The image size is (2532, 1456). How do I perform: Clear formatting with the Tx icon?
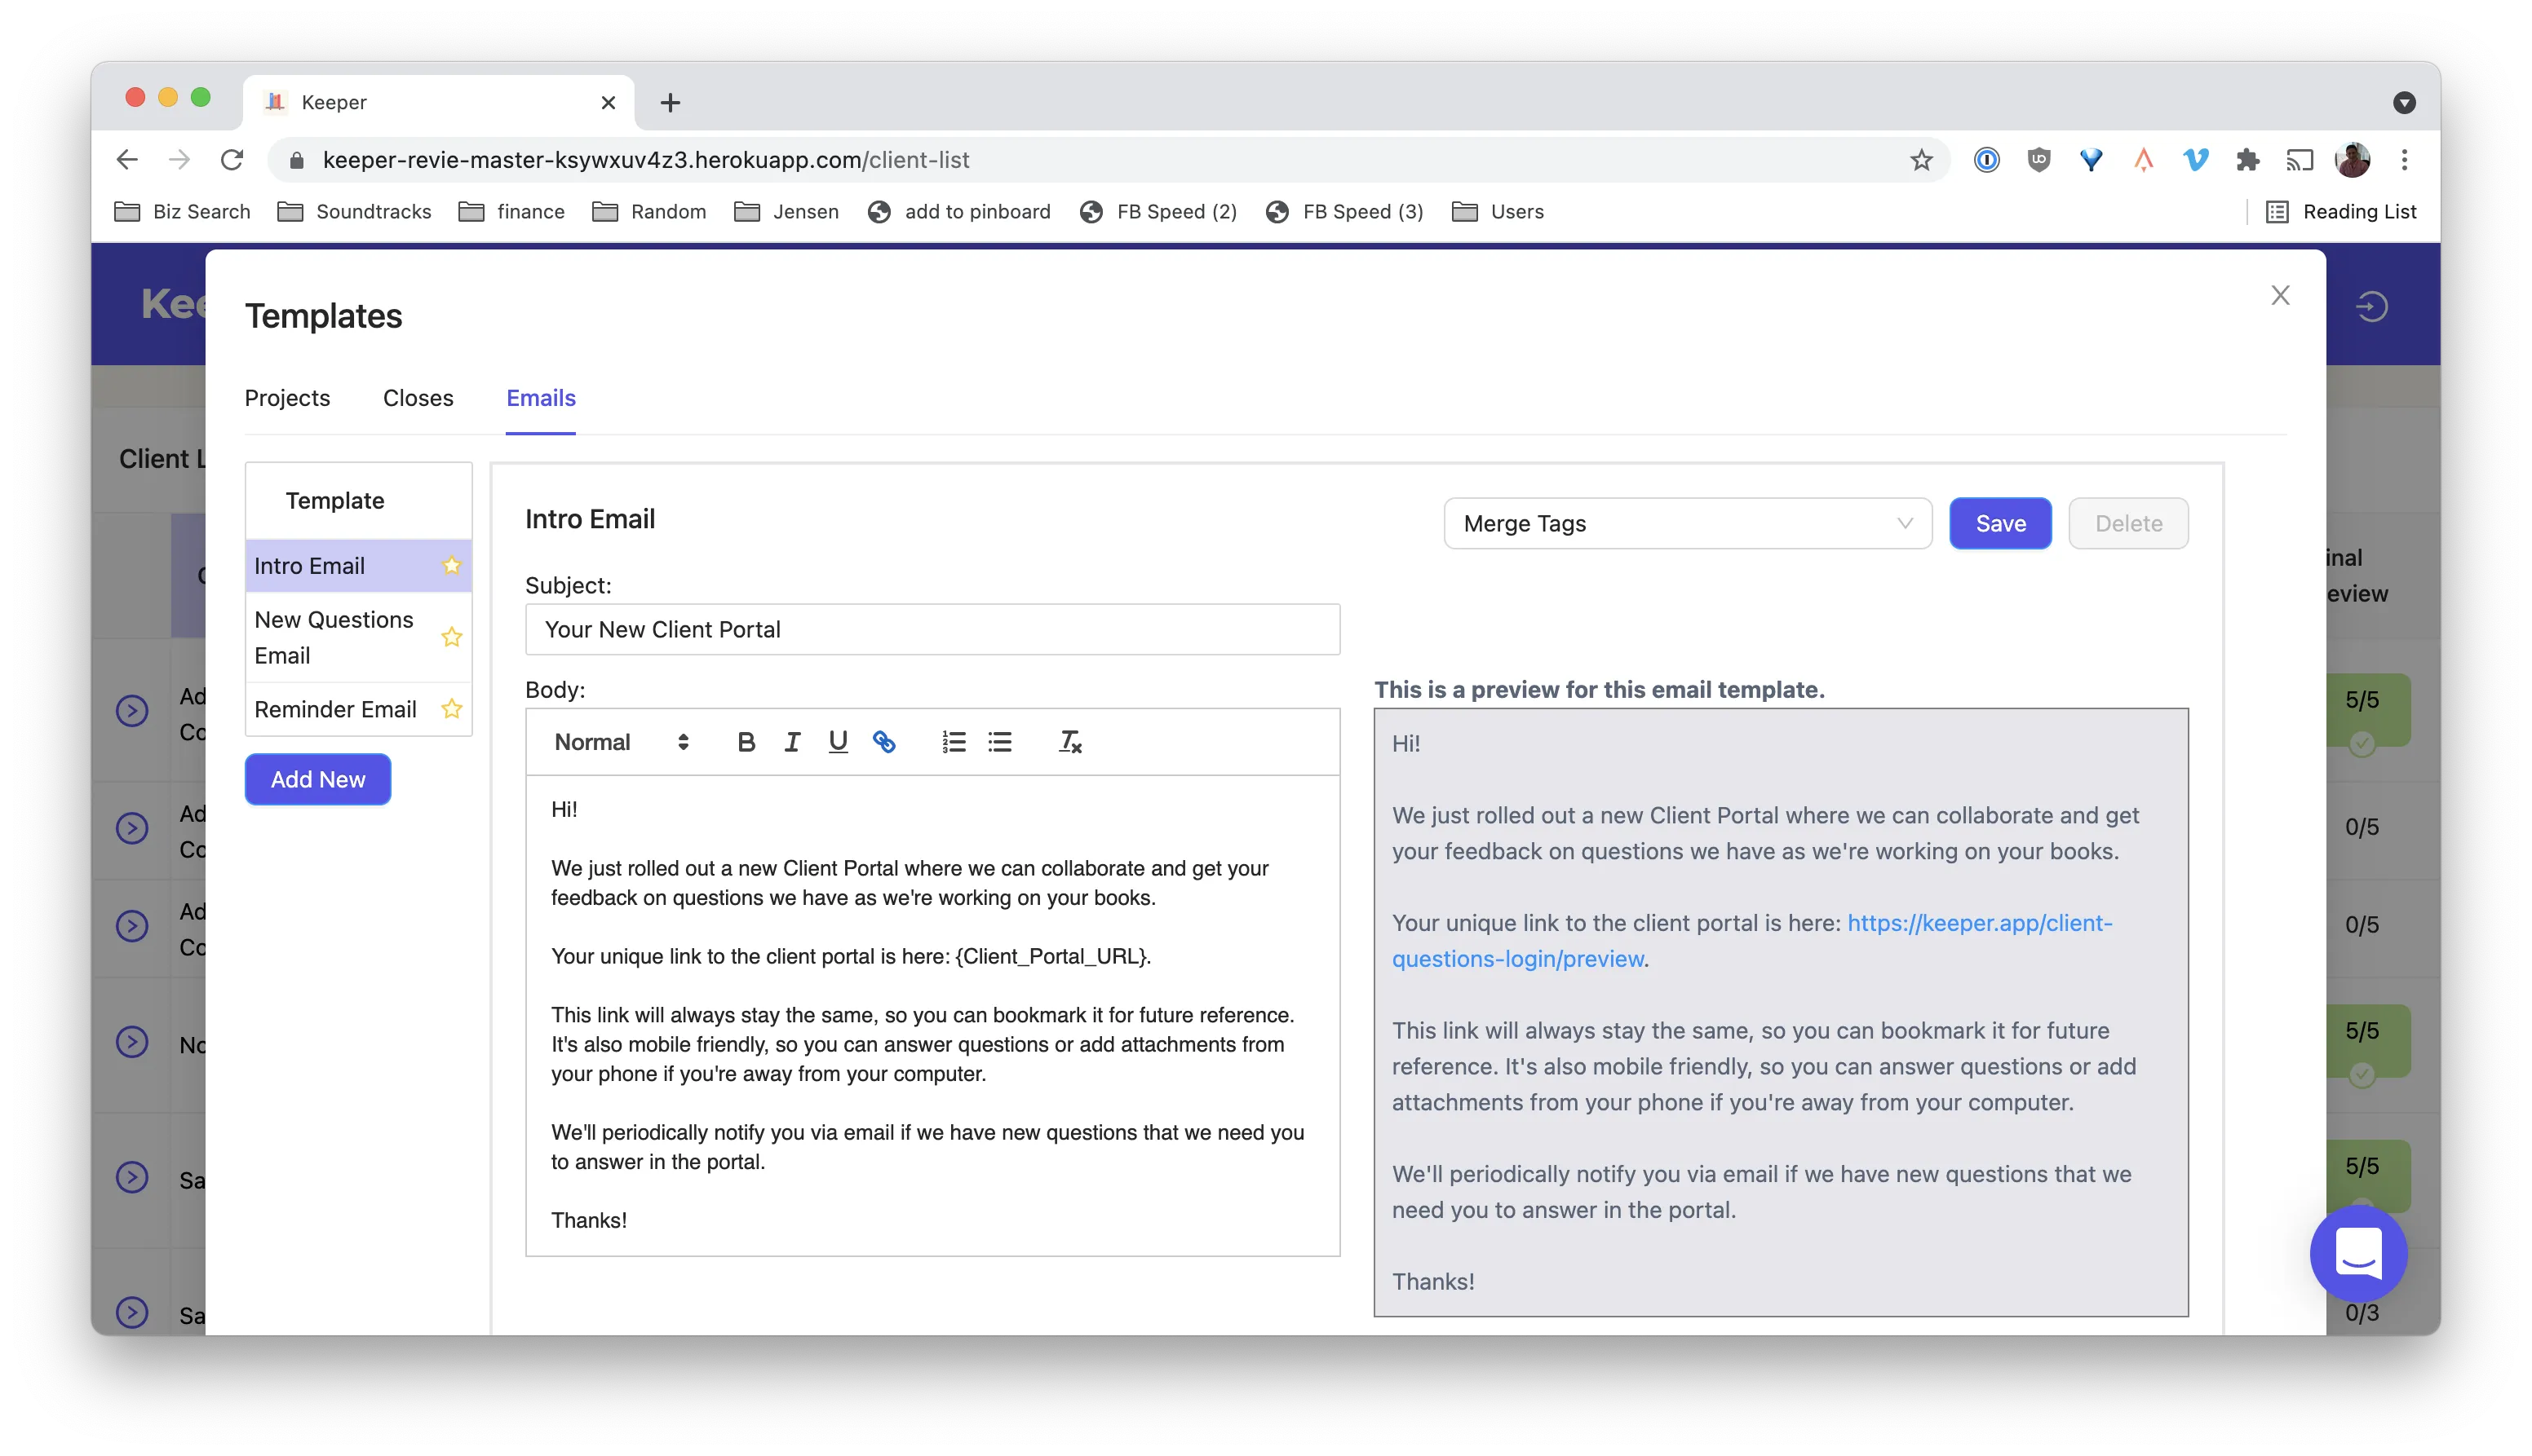click(1069, 742)
